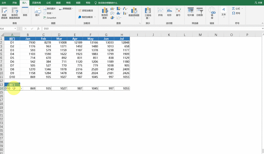
Task: Switch to the Page Layout (页面布局) tab
Action: point(36,3)
